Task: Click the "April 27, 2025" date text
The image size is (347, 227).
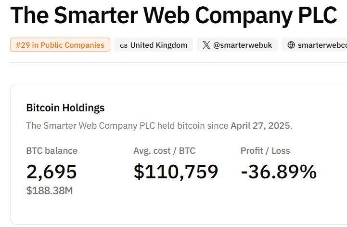Action: (260, 126)
